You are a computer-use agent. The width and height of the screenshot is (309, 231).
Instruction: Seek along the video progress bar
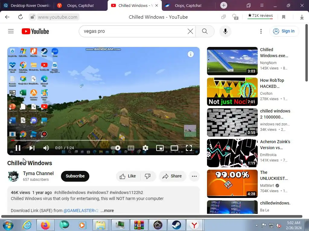(104, 140)
